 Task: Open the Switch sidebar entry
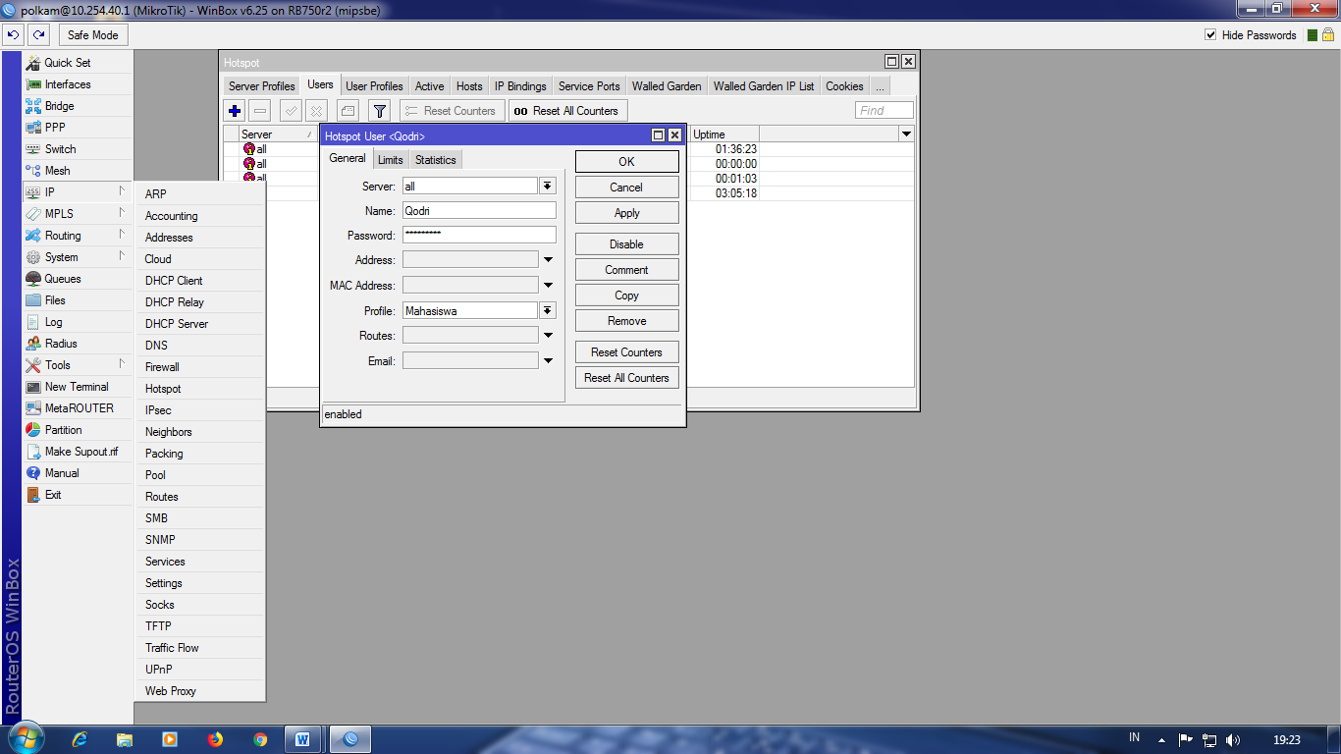coord(78,149)
